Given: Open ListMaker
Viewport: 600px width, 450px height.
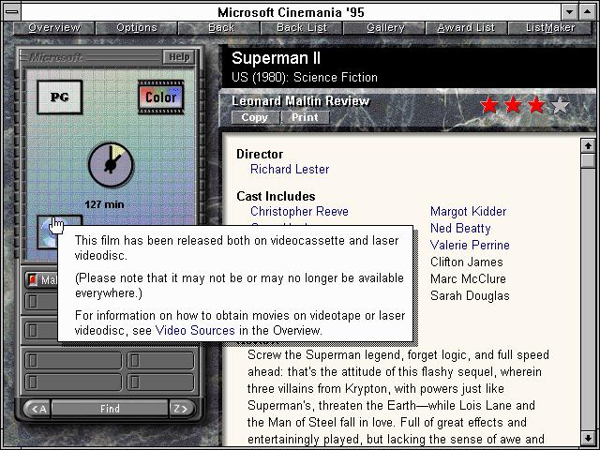Looking at the screenshot, I should pyautogui.click(x=550, y=28).
